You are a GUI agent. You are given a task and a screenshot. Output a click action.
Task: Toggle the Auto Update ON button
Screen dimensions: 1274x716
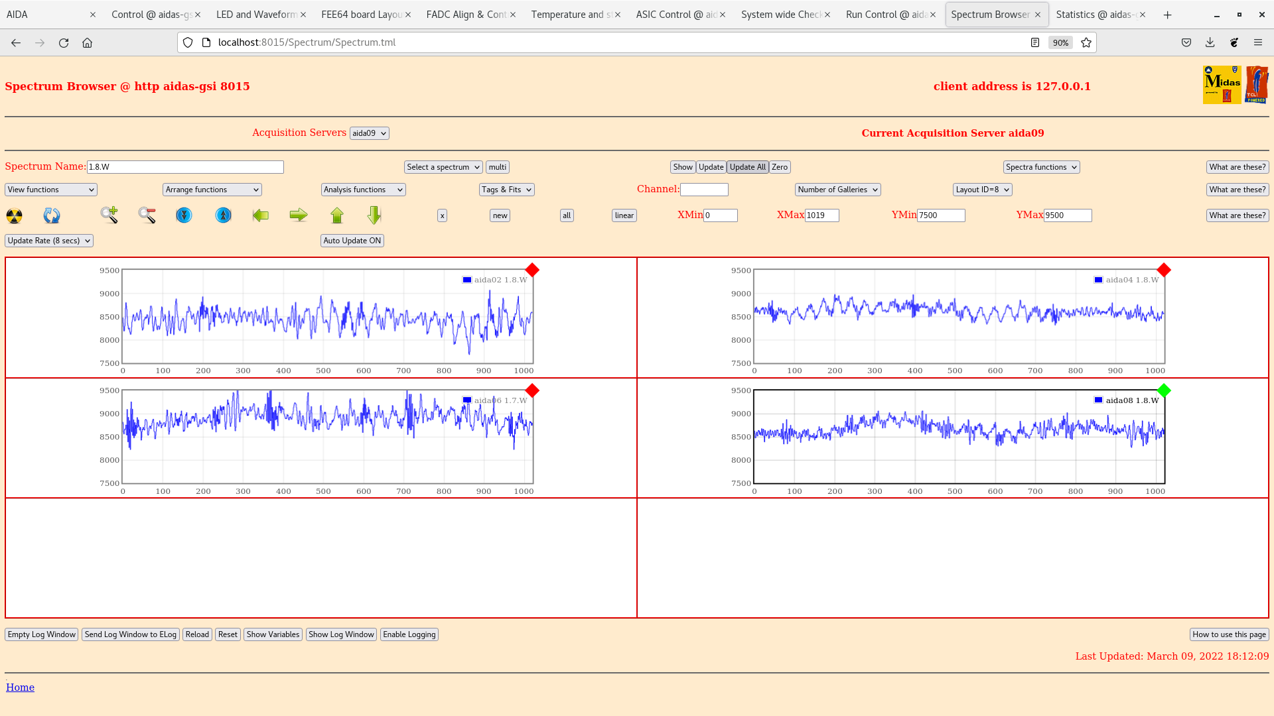pos(352,241)
